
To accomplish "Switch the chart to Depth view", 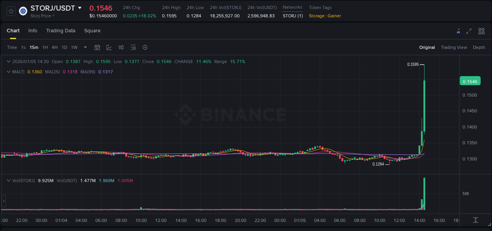I will click(479, 47).
